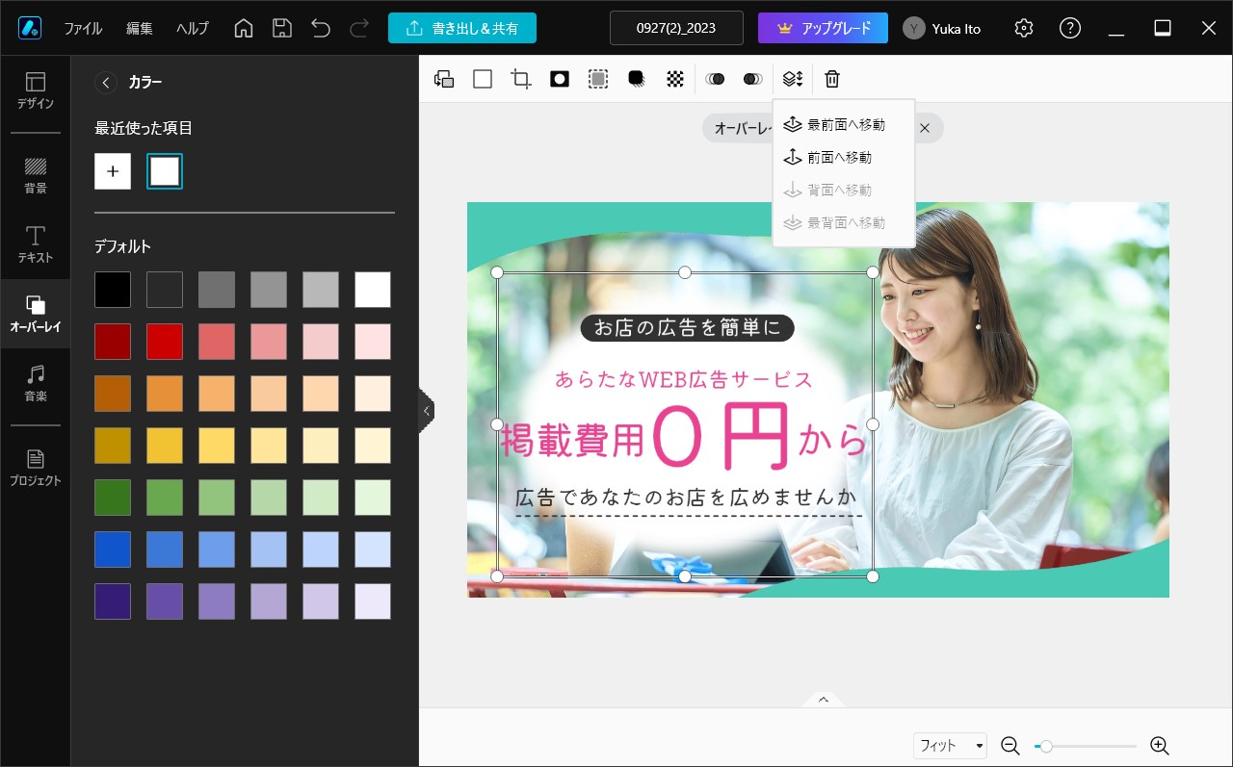Image resolution: width=1233 pixels, height=767 pixels.
Task: Pick the white swatch in default grid
Action: (373, 290)
